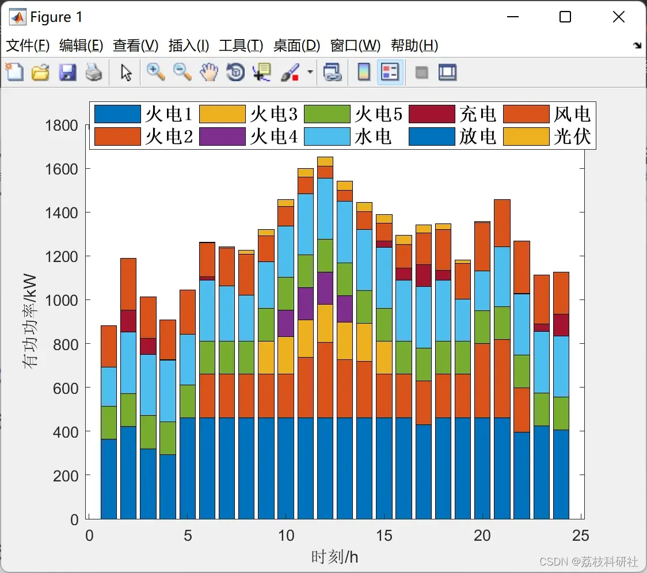Expand the Brush tool color dropdown arrow
Screen dimensions: 647x573
pyautogui.click(x=310, y=72)
